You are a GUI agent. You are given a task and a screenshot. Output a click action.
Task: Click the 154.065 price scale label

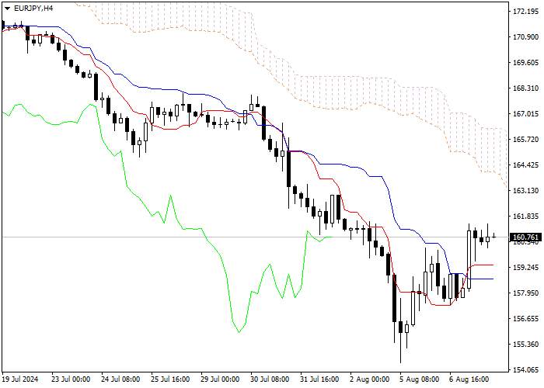pyautogui.click(x=525, y=370)
